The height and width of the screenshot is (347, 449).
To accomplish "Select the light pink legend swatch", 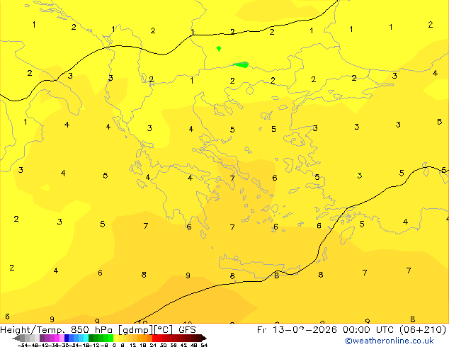I will (x=62, y=338).
